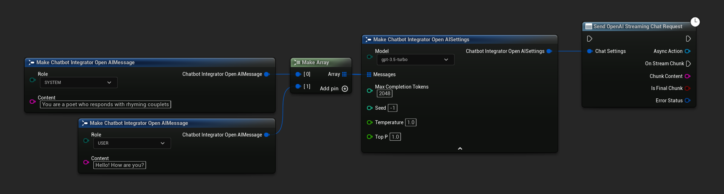This screenshot has width=724, height=194.
Task: Click the 'Hello! How are you?' content field
Action: 119,165
